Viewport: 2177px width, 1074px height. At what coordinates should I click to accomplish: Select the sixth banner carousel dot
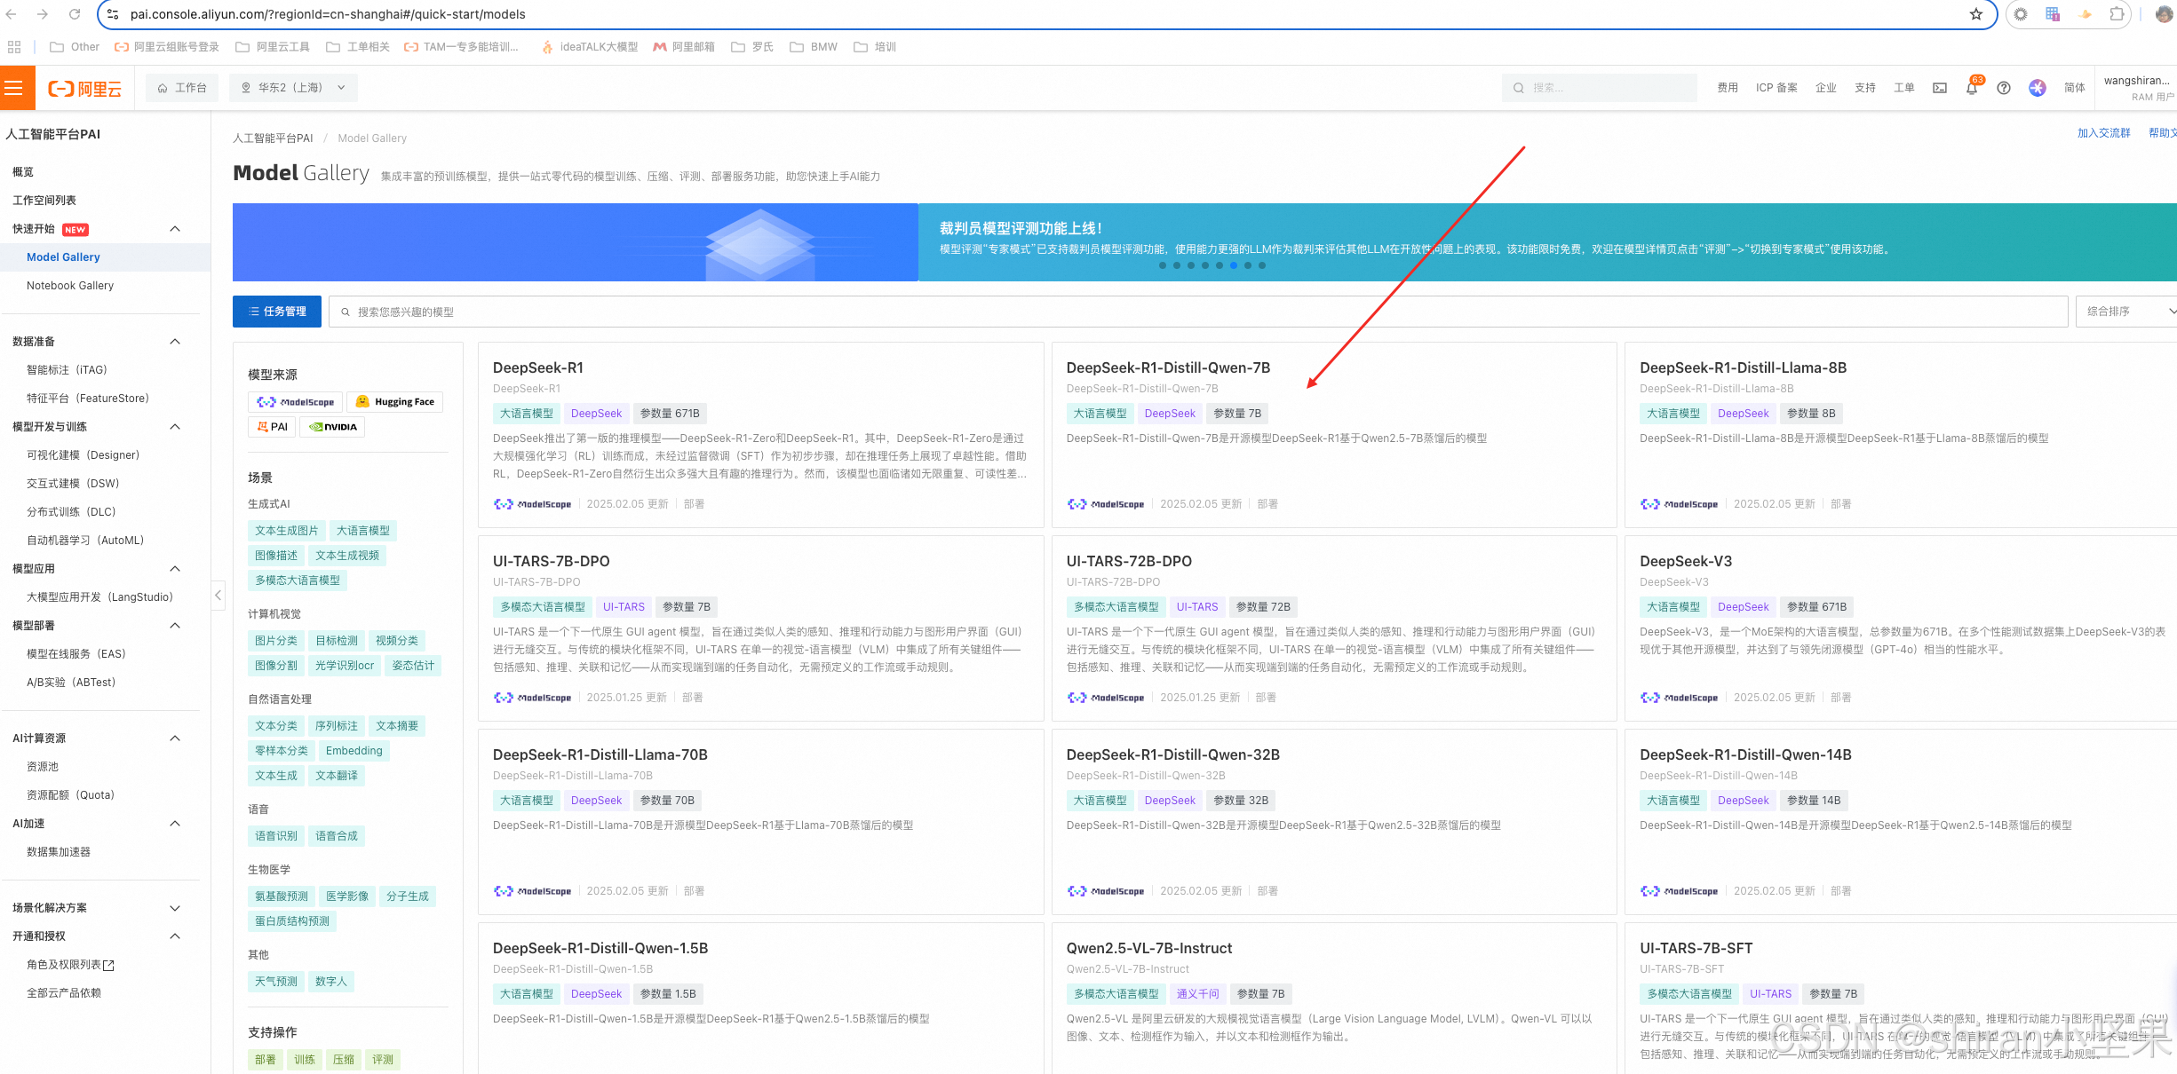1233,265
